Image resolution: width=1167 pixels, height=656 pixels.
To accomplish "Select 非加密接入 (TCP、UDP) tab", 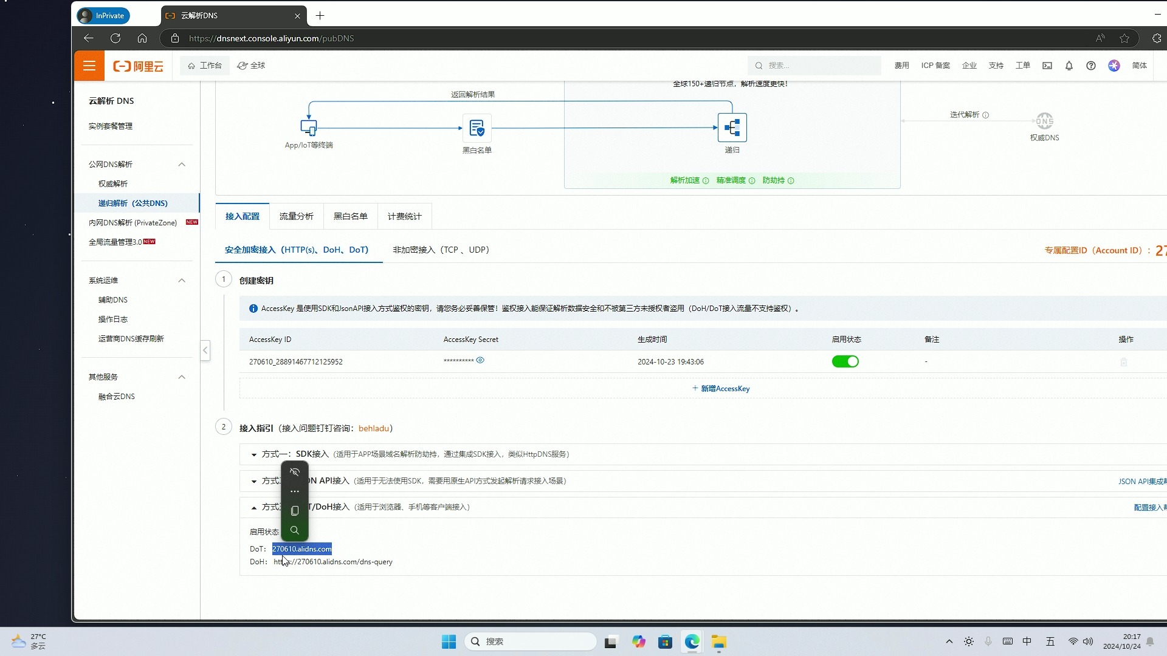I will pos(441,250).
